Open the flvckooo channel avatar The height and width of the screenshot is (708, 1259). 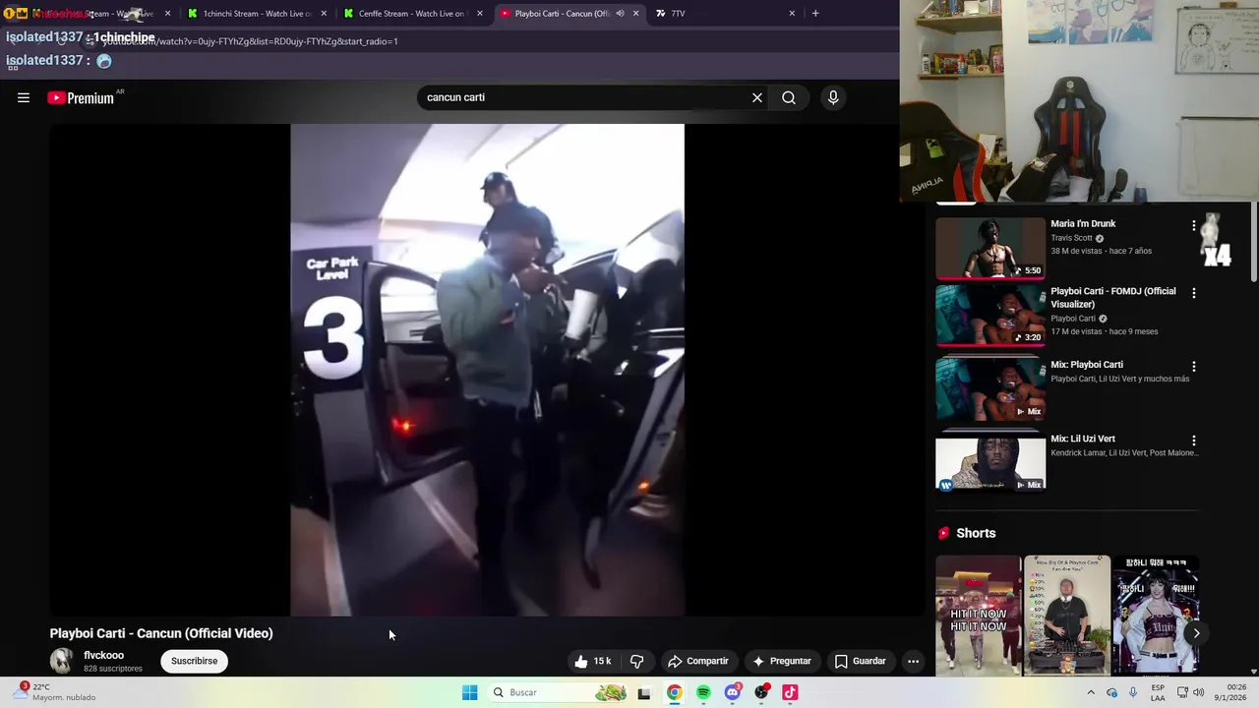coord(62,661)
